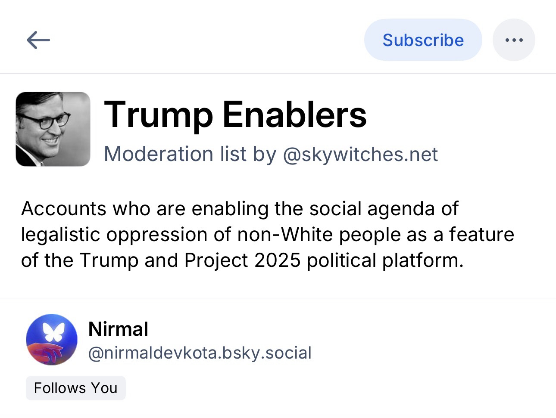Visit the @skywitches.net creator profile
Viewport: 556px width, 418px height.
[x=360, y=154]
